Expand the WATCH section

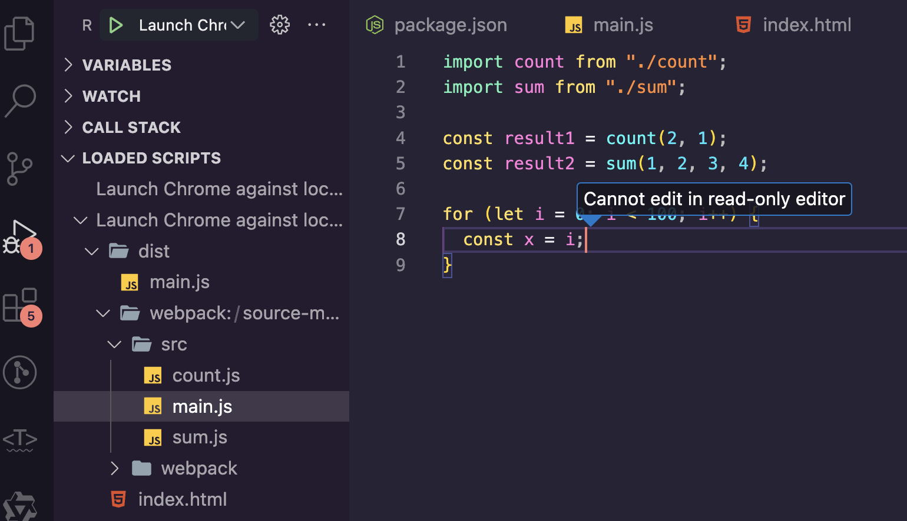click(x=111, y=96)
